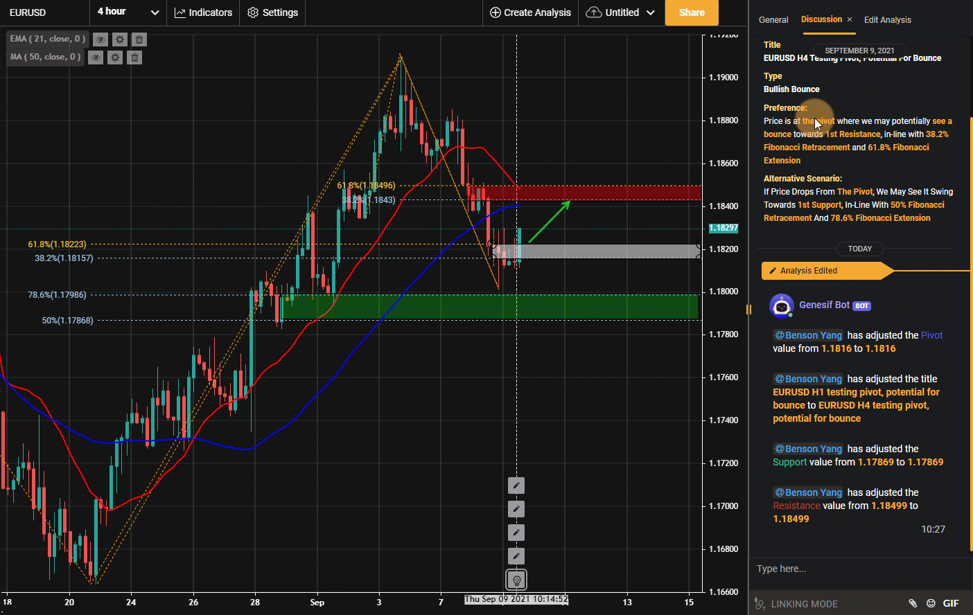
Task: Open the Untitled layout dropdown
Action: coord(621,12)
